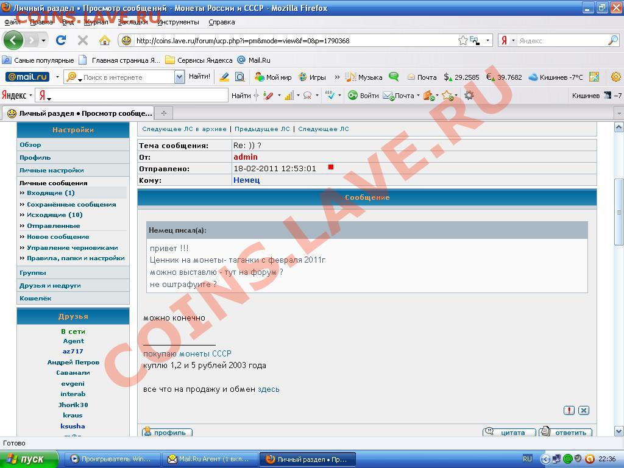Open friend Андрей Петров's profile
The height and width of the screenshot is (468, 624).
pyautogui.click(x=73, y=362)
